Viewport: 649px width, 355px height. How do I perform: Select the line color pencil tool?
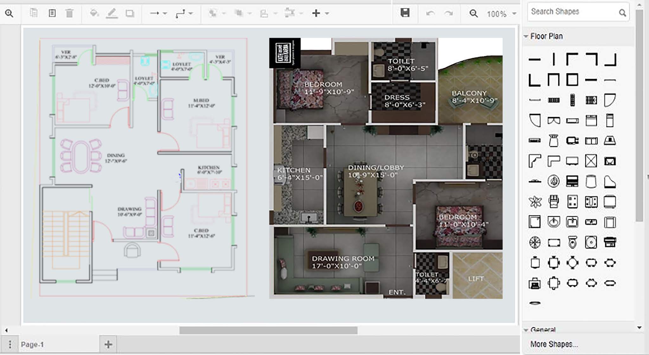[x=112, y=13]
